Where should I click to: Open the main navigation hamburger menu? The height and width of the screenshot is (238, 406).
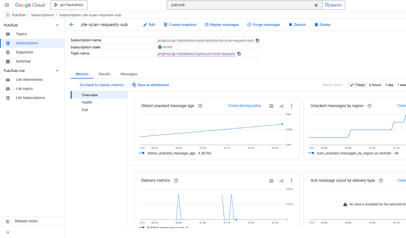pos(7,5)
